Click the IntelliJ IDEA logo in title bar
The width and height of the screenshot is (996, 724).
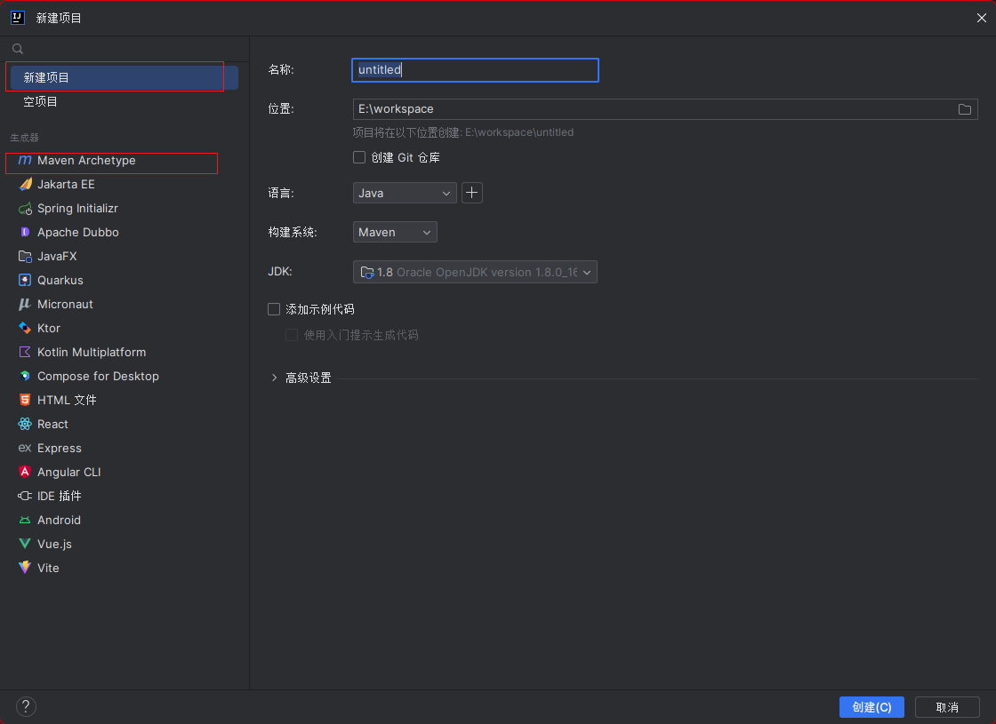click(18, 18)
